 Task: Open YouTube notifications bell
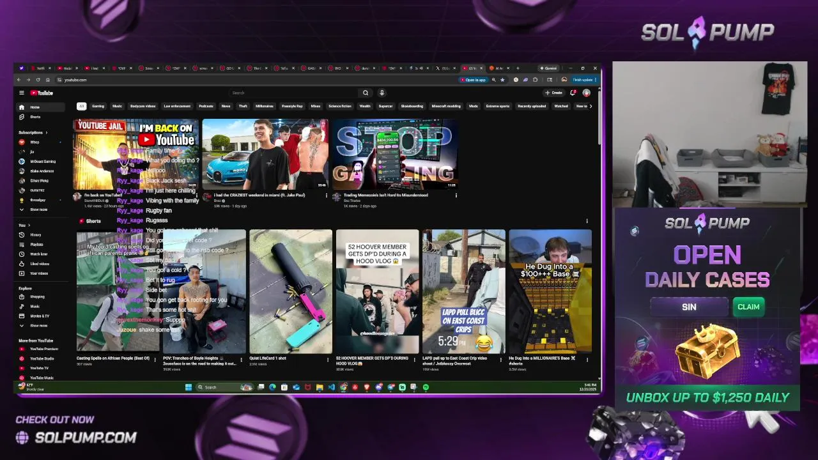(x=573, y=93)
